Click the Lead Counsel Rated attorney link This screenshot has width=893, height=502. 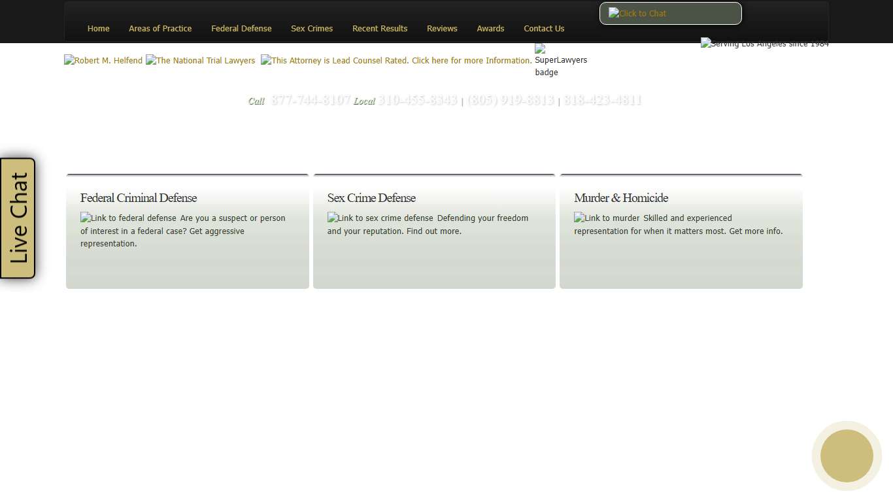pos(396,60)
